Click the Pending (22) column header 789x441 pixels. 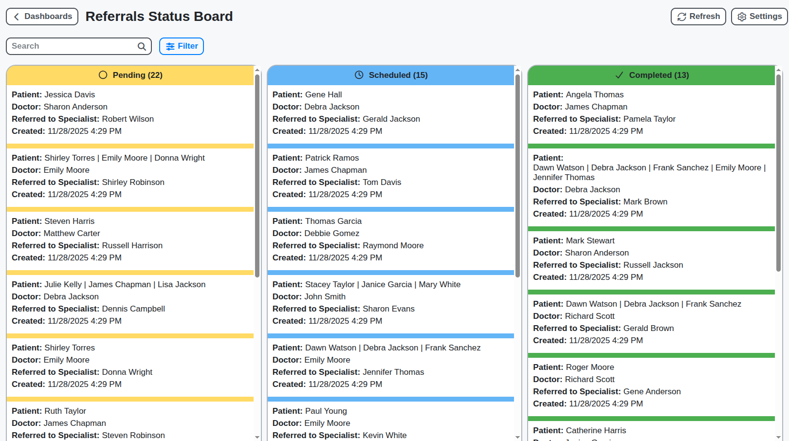130,74
